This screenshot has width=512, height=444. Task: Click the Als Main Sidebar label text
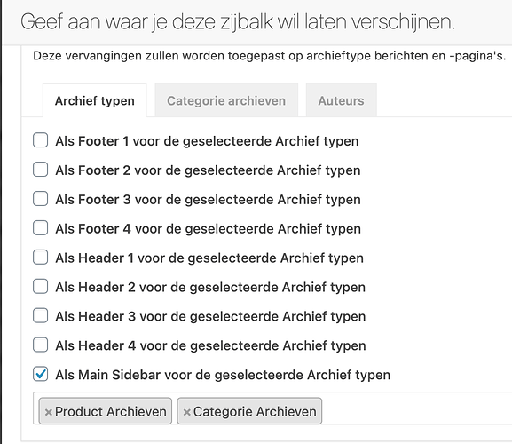[x=223, y=375]
